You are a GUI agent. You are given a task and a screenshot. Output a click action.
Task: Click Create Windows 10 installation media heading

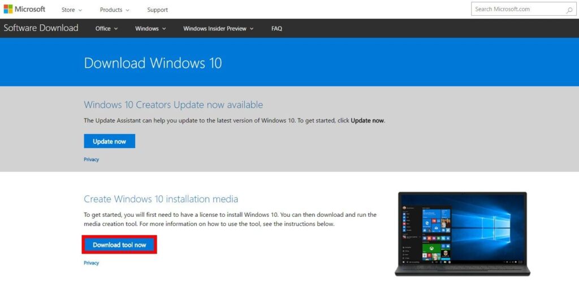161,199
